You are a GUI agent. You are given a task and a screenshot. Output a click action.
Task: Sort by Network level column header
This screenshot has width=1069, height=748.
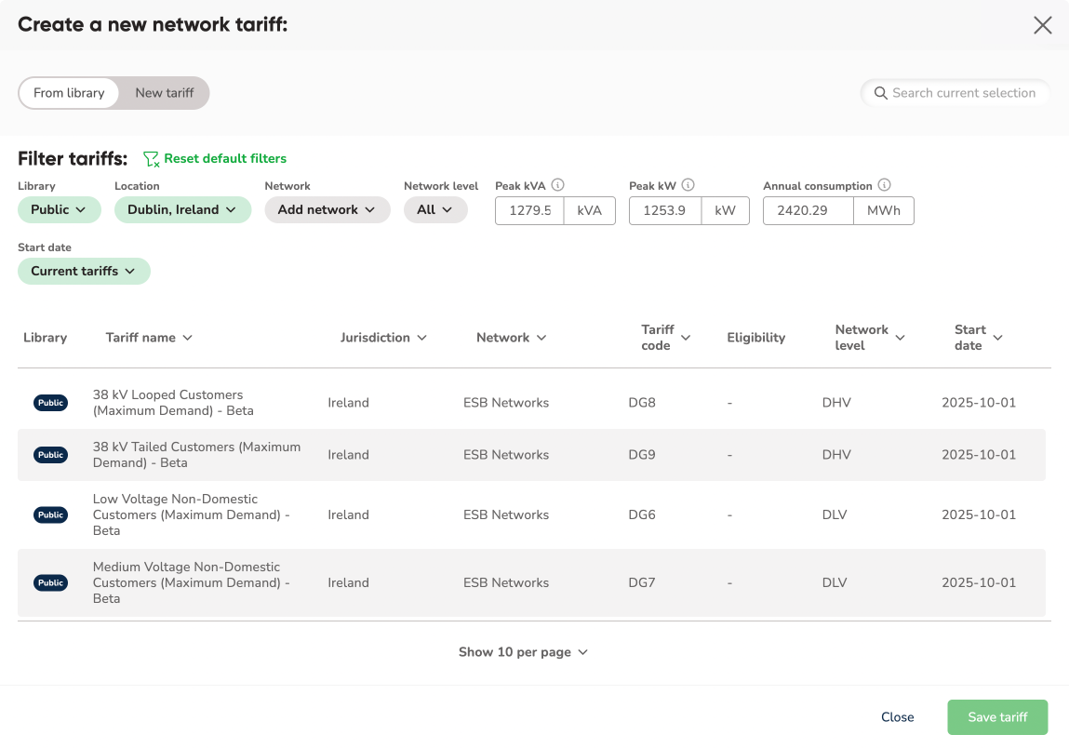point(870,338)
